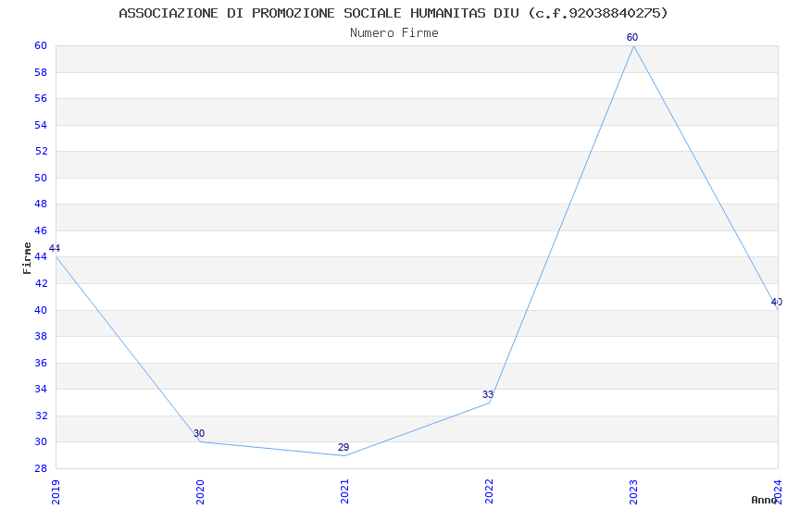This screenshot has height=509, width=787.
Task: Click the y-axis tick value 58
Action: pyautogui.click(x=41, y=73)
